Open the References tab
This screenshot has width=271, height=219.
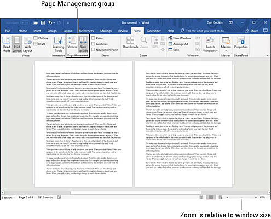tap(87, 31)
